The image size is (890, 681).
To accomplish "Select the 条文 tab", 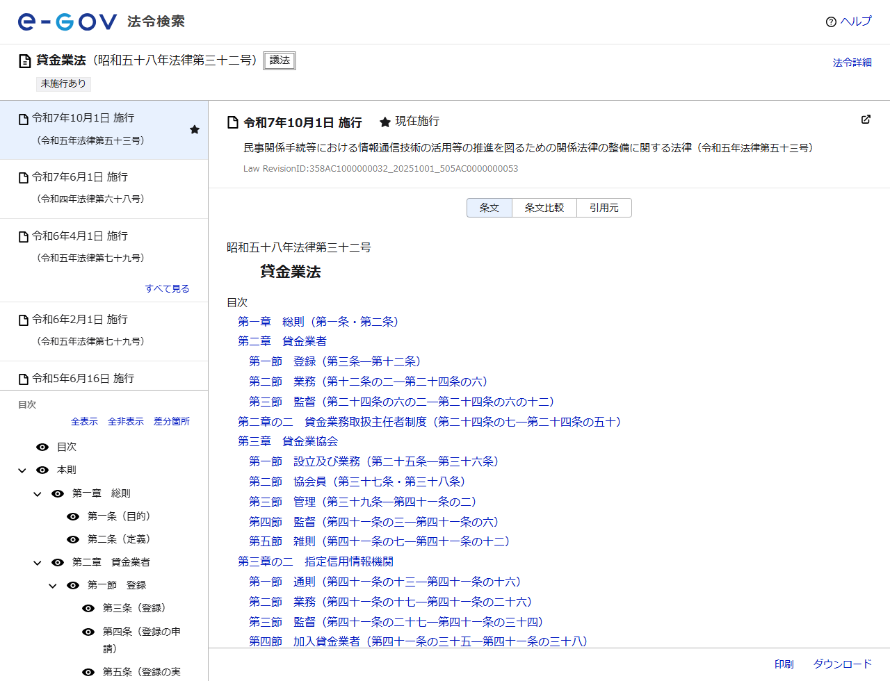I will [x=489, y=208].
